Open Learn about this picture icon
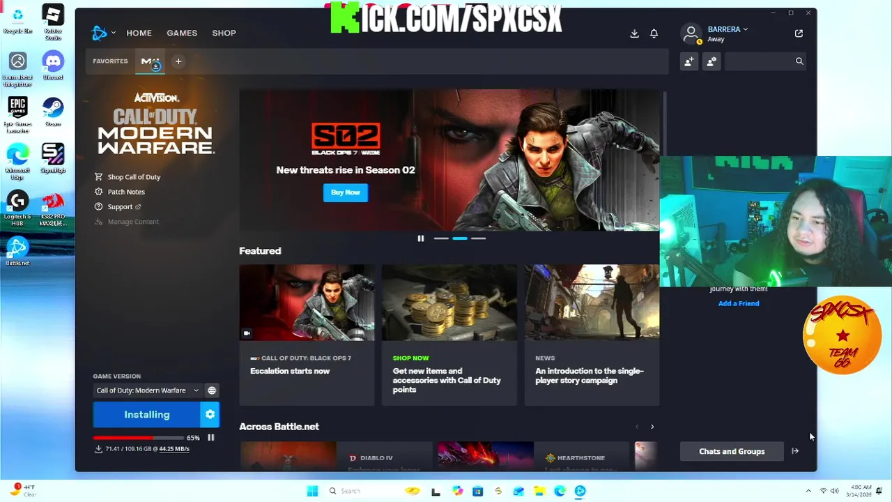 pos(18,70)
